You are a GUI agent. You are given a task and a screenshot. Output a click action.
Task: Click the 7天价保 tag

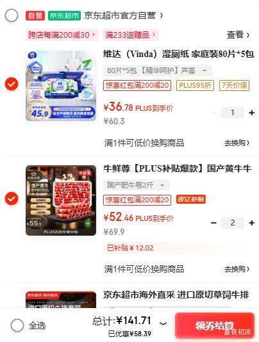click(235, 85)
